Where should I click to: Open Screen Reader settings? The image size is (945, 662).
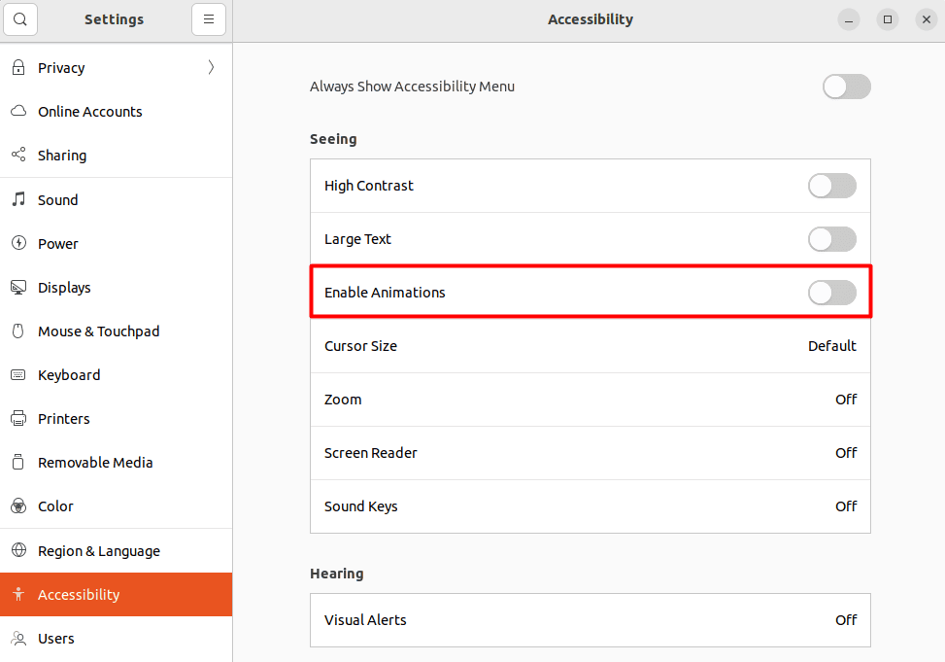[590, 453]
